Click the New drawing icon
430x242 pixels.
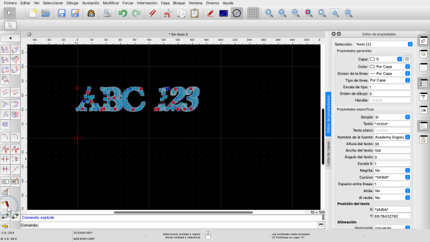32,13
